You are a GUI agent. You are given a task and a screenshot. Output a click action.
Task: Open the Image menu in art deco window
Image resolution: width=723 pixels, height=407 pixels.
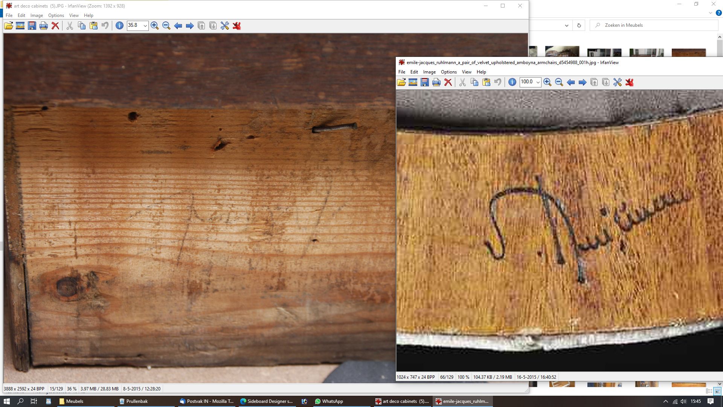[37, 15]
